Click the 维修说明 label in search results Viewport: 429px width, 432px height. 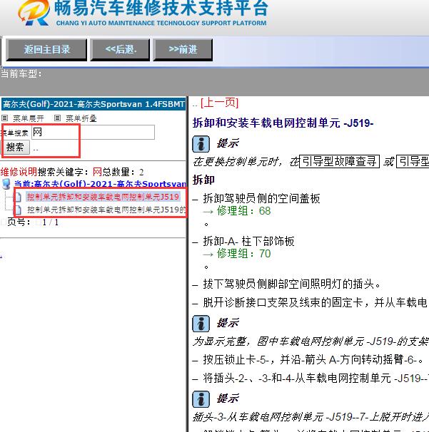pyautogui.click(x=19, y=172)
